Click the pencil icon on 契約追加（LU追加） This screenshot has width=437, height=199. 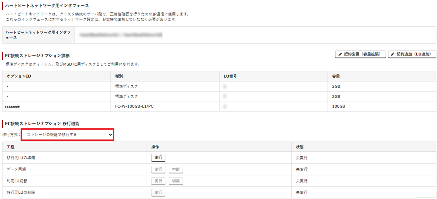[x=393, y=54]
